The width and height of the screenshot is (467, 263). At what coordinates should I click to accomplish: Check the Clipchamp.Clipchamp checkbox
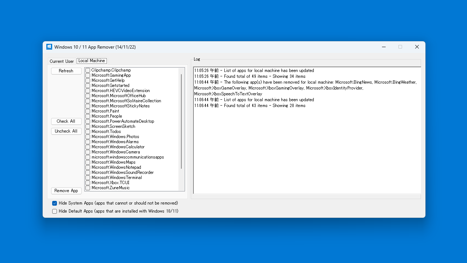click(88, 70)
